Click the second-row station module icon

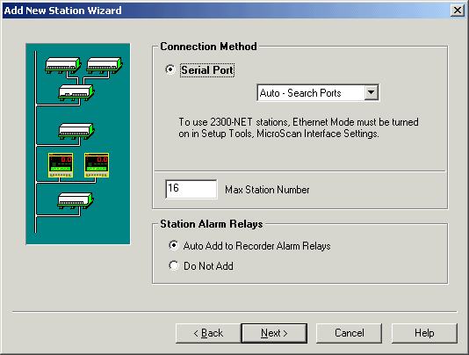76,92
